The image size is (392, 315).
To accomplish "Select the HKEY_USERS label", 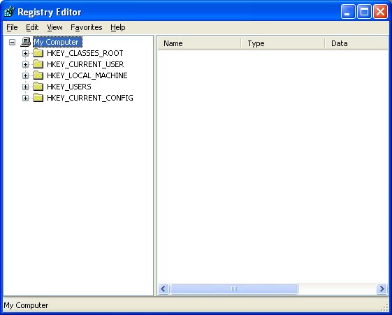I will (69, 87).
